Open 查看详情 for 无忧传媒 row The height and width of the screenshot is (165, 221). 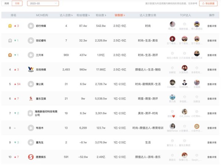(x=212, y=69)
